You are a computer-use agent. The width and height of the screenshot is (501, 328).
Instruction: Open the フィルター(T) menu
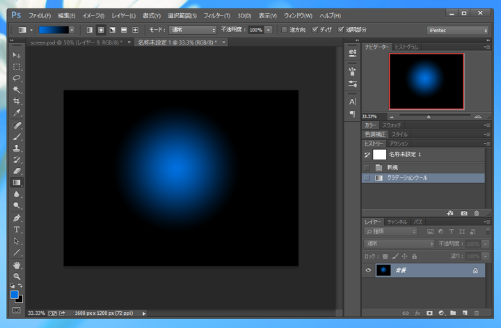point(216,15)
